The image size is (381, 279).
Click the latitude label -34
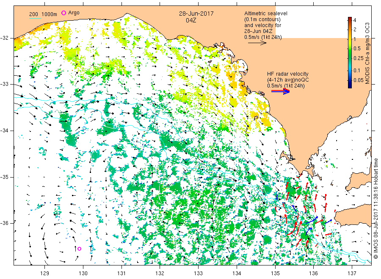pos(4,131)
